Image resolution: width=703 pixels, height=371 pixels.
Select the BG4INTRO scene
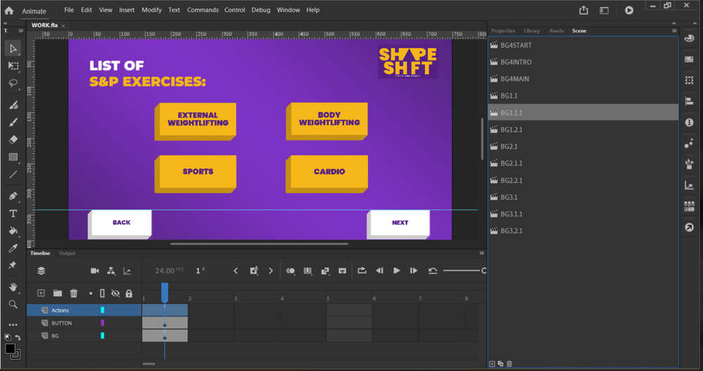point(583,62)
